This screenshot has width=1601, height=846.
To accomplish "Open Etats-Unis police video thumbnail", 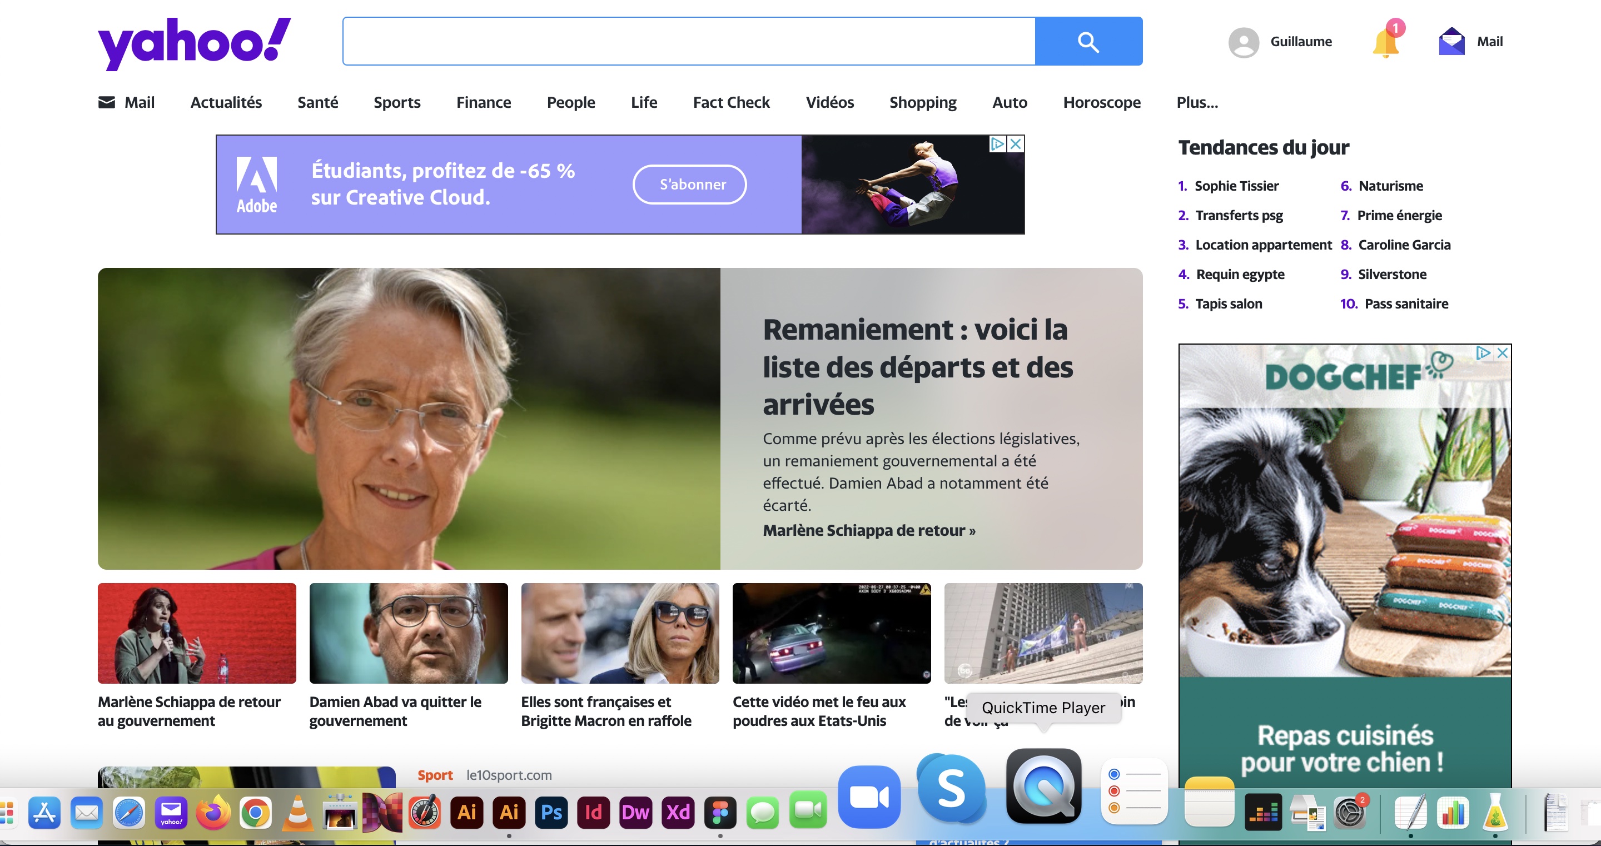I will pos(832,634).
